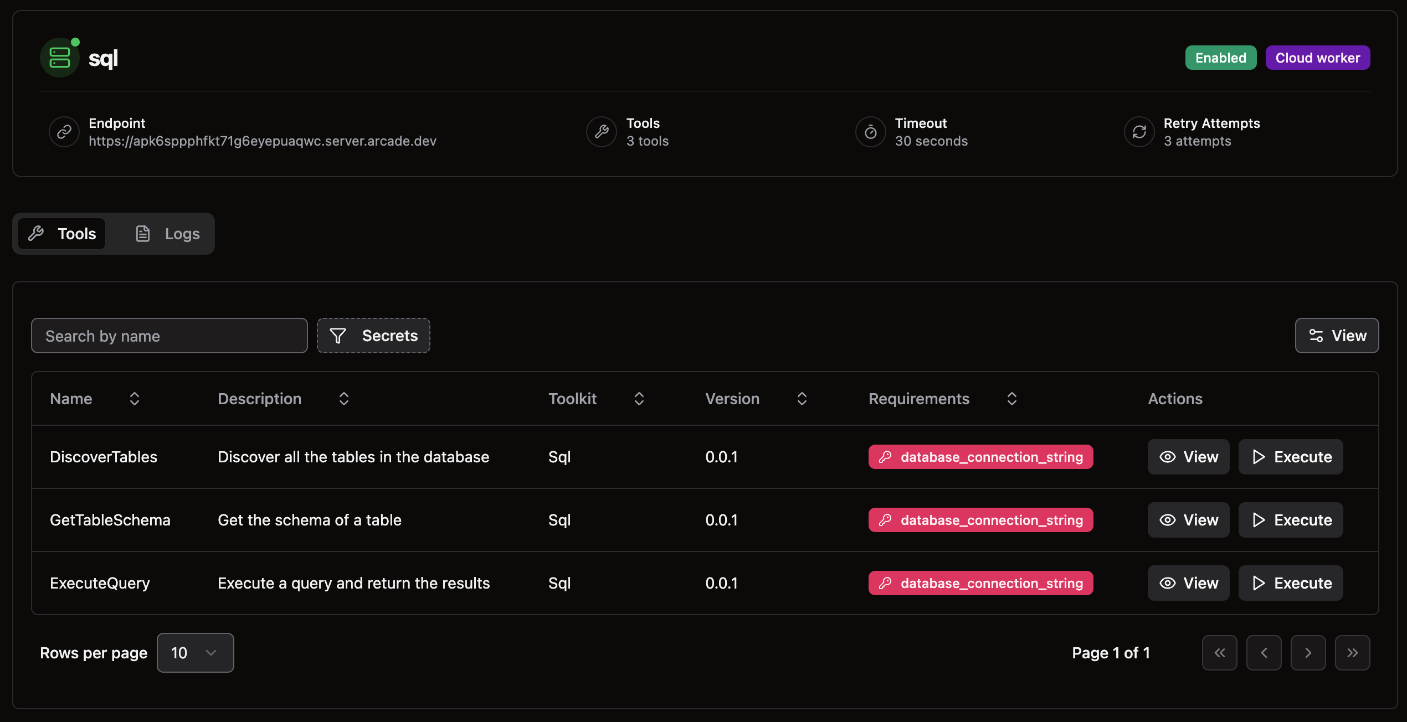Click the Endpoint link icon
Image resolution: width=1407 pixels, height=722 pixels.
(x=63, y=132)
